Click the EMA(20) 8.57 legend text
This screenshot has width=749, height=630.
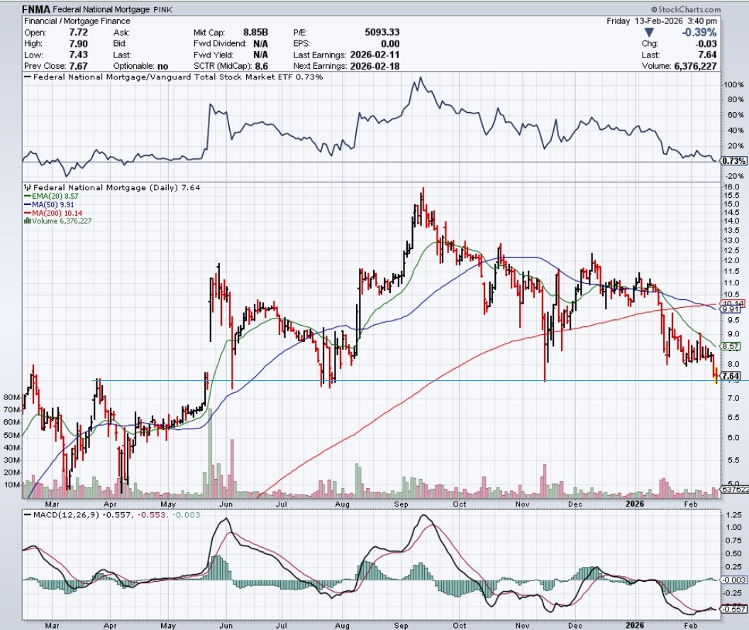point(55,197)
